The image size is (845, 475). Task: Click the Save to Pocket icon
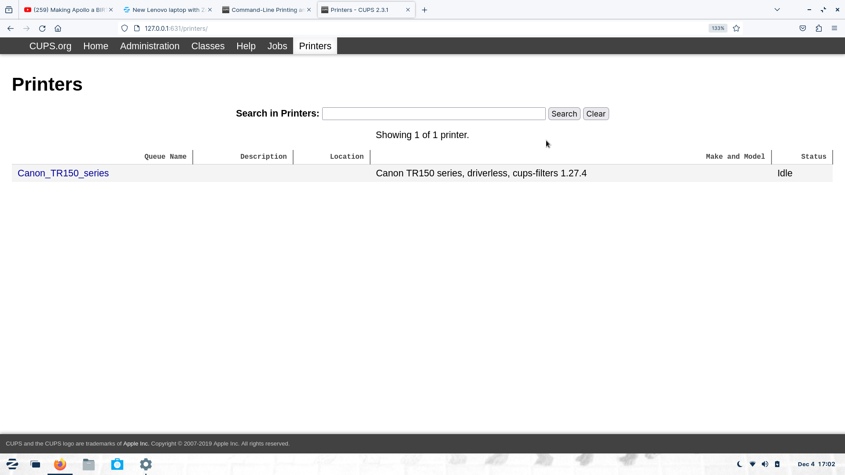point(803,28)
